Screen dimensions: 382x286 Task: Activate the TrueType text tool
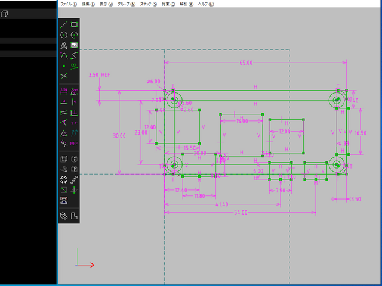click(x=64, y=45)
